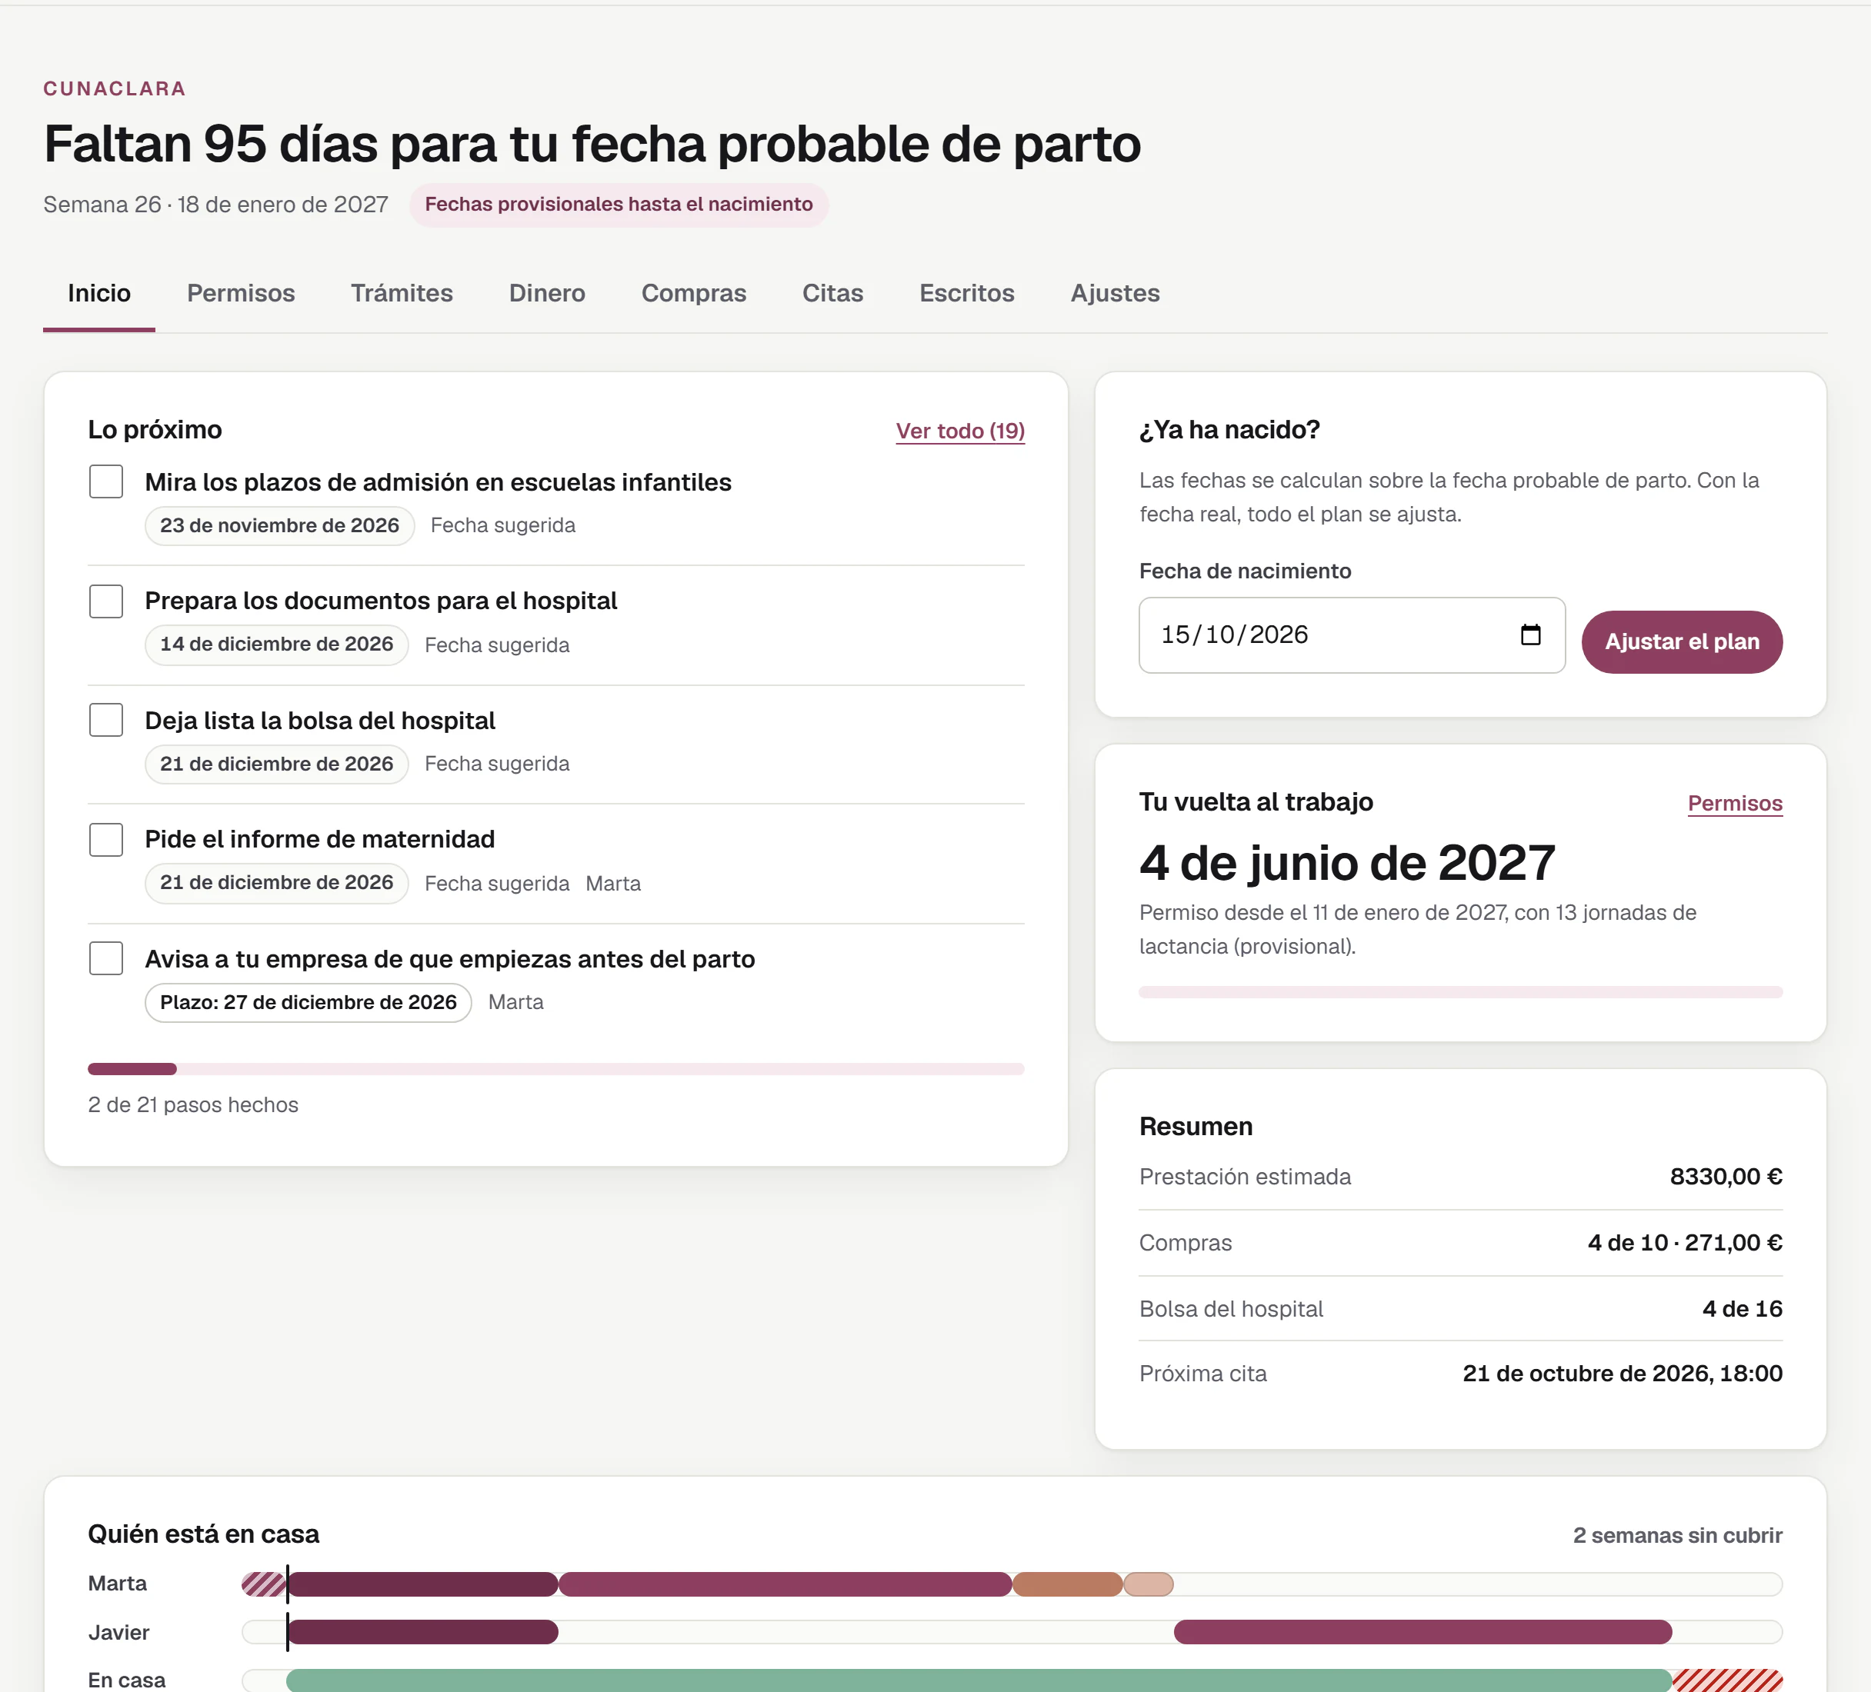
Task: Click the '23 de noviembre de 2026' date chip
Action: tap(279, 526)
